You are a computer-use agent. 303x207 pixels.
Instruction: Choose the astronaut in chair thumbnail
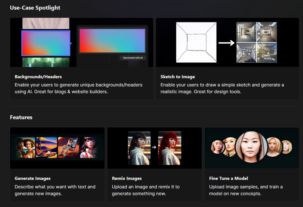click(69, 147)
